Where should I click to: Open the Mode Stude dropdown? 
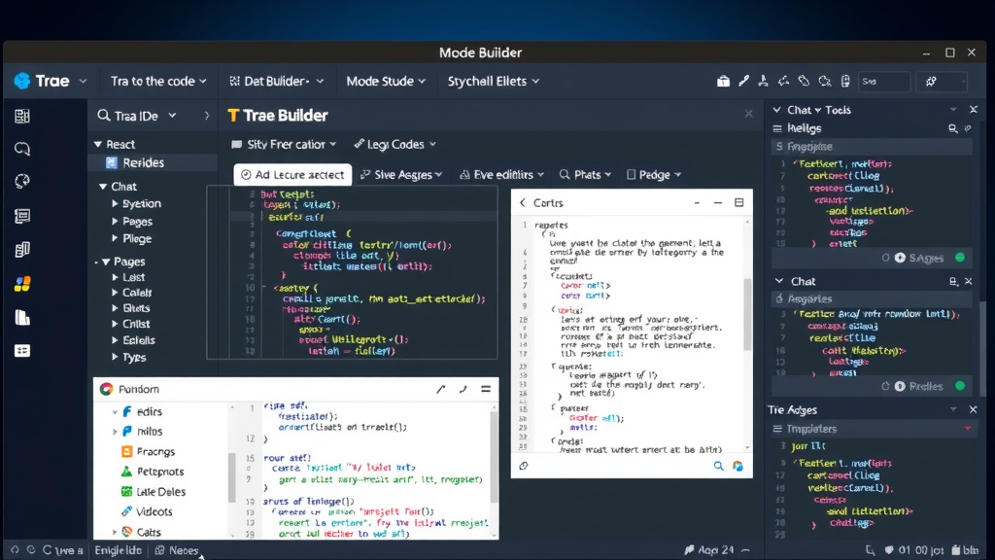coord(386,82)
